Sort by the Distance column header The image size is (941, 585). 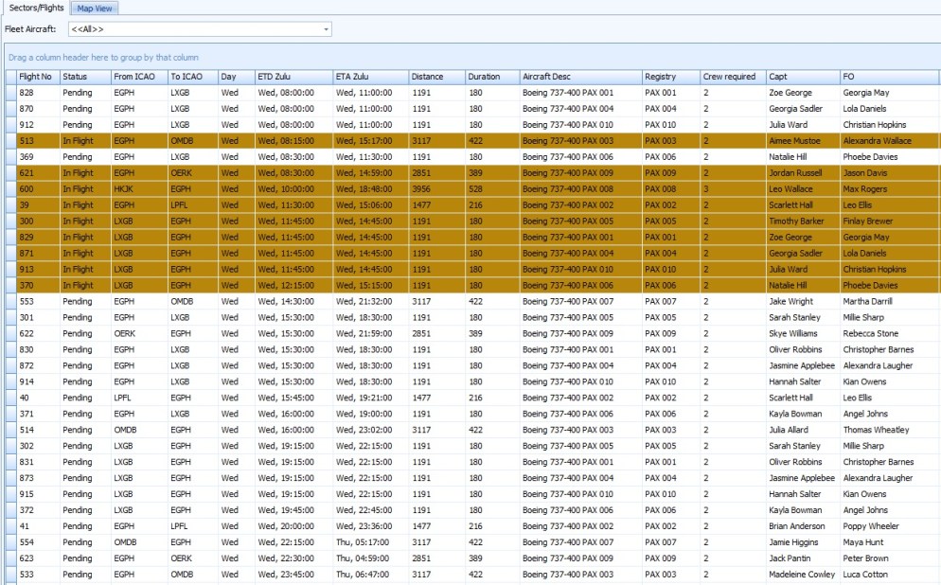(x=433, y=77)
